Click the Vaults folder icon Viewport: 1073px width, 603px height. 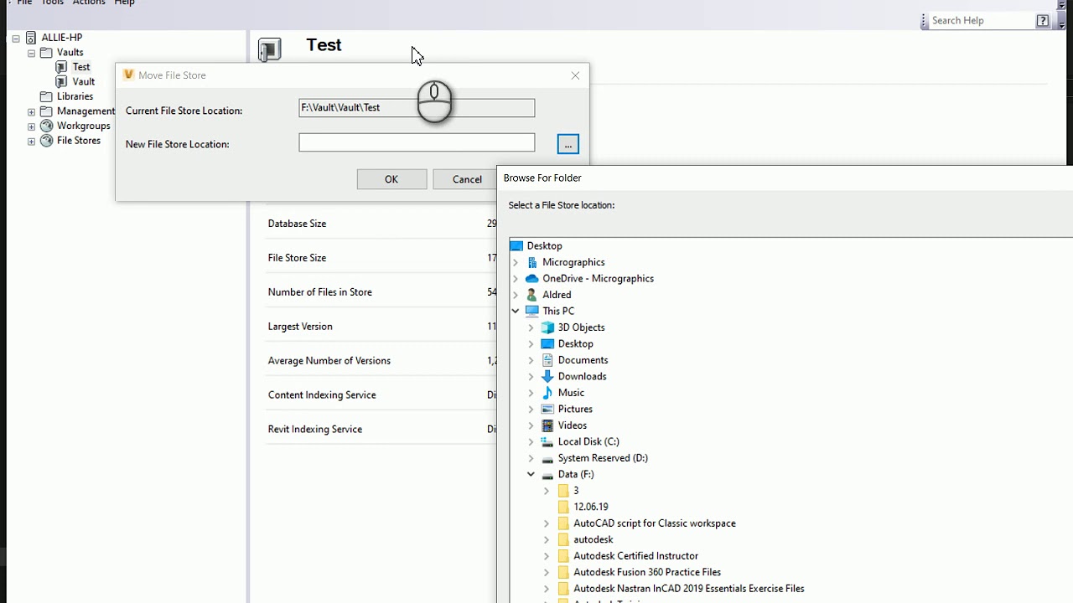click(x=47, y=52)
